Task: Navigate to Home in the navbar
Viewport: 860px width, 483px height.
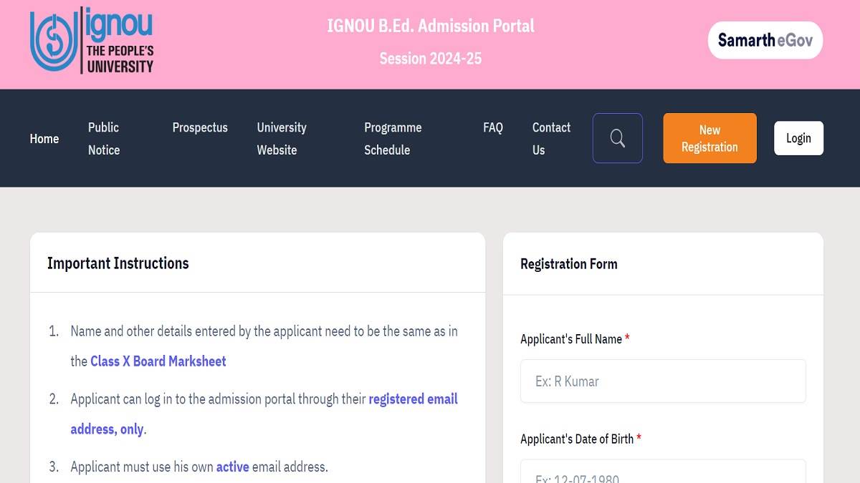Action: (44, 138)
